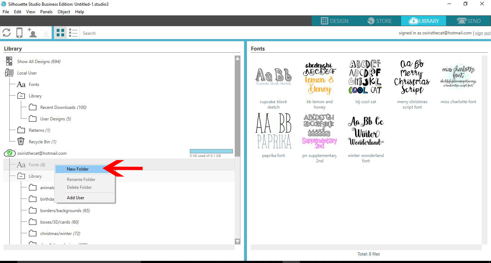Image resolution: width=491 pixels, height=263 pixels.
Task: Select Recent Downloads (100) label
Action: [63, 107]
